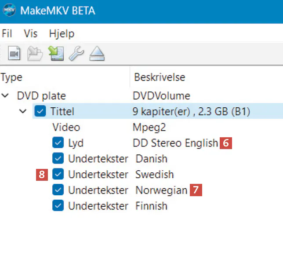Click the Type column header

point(12,77)
